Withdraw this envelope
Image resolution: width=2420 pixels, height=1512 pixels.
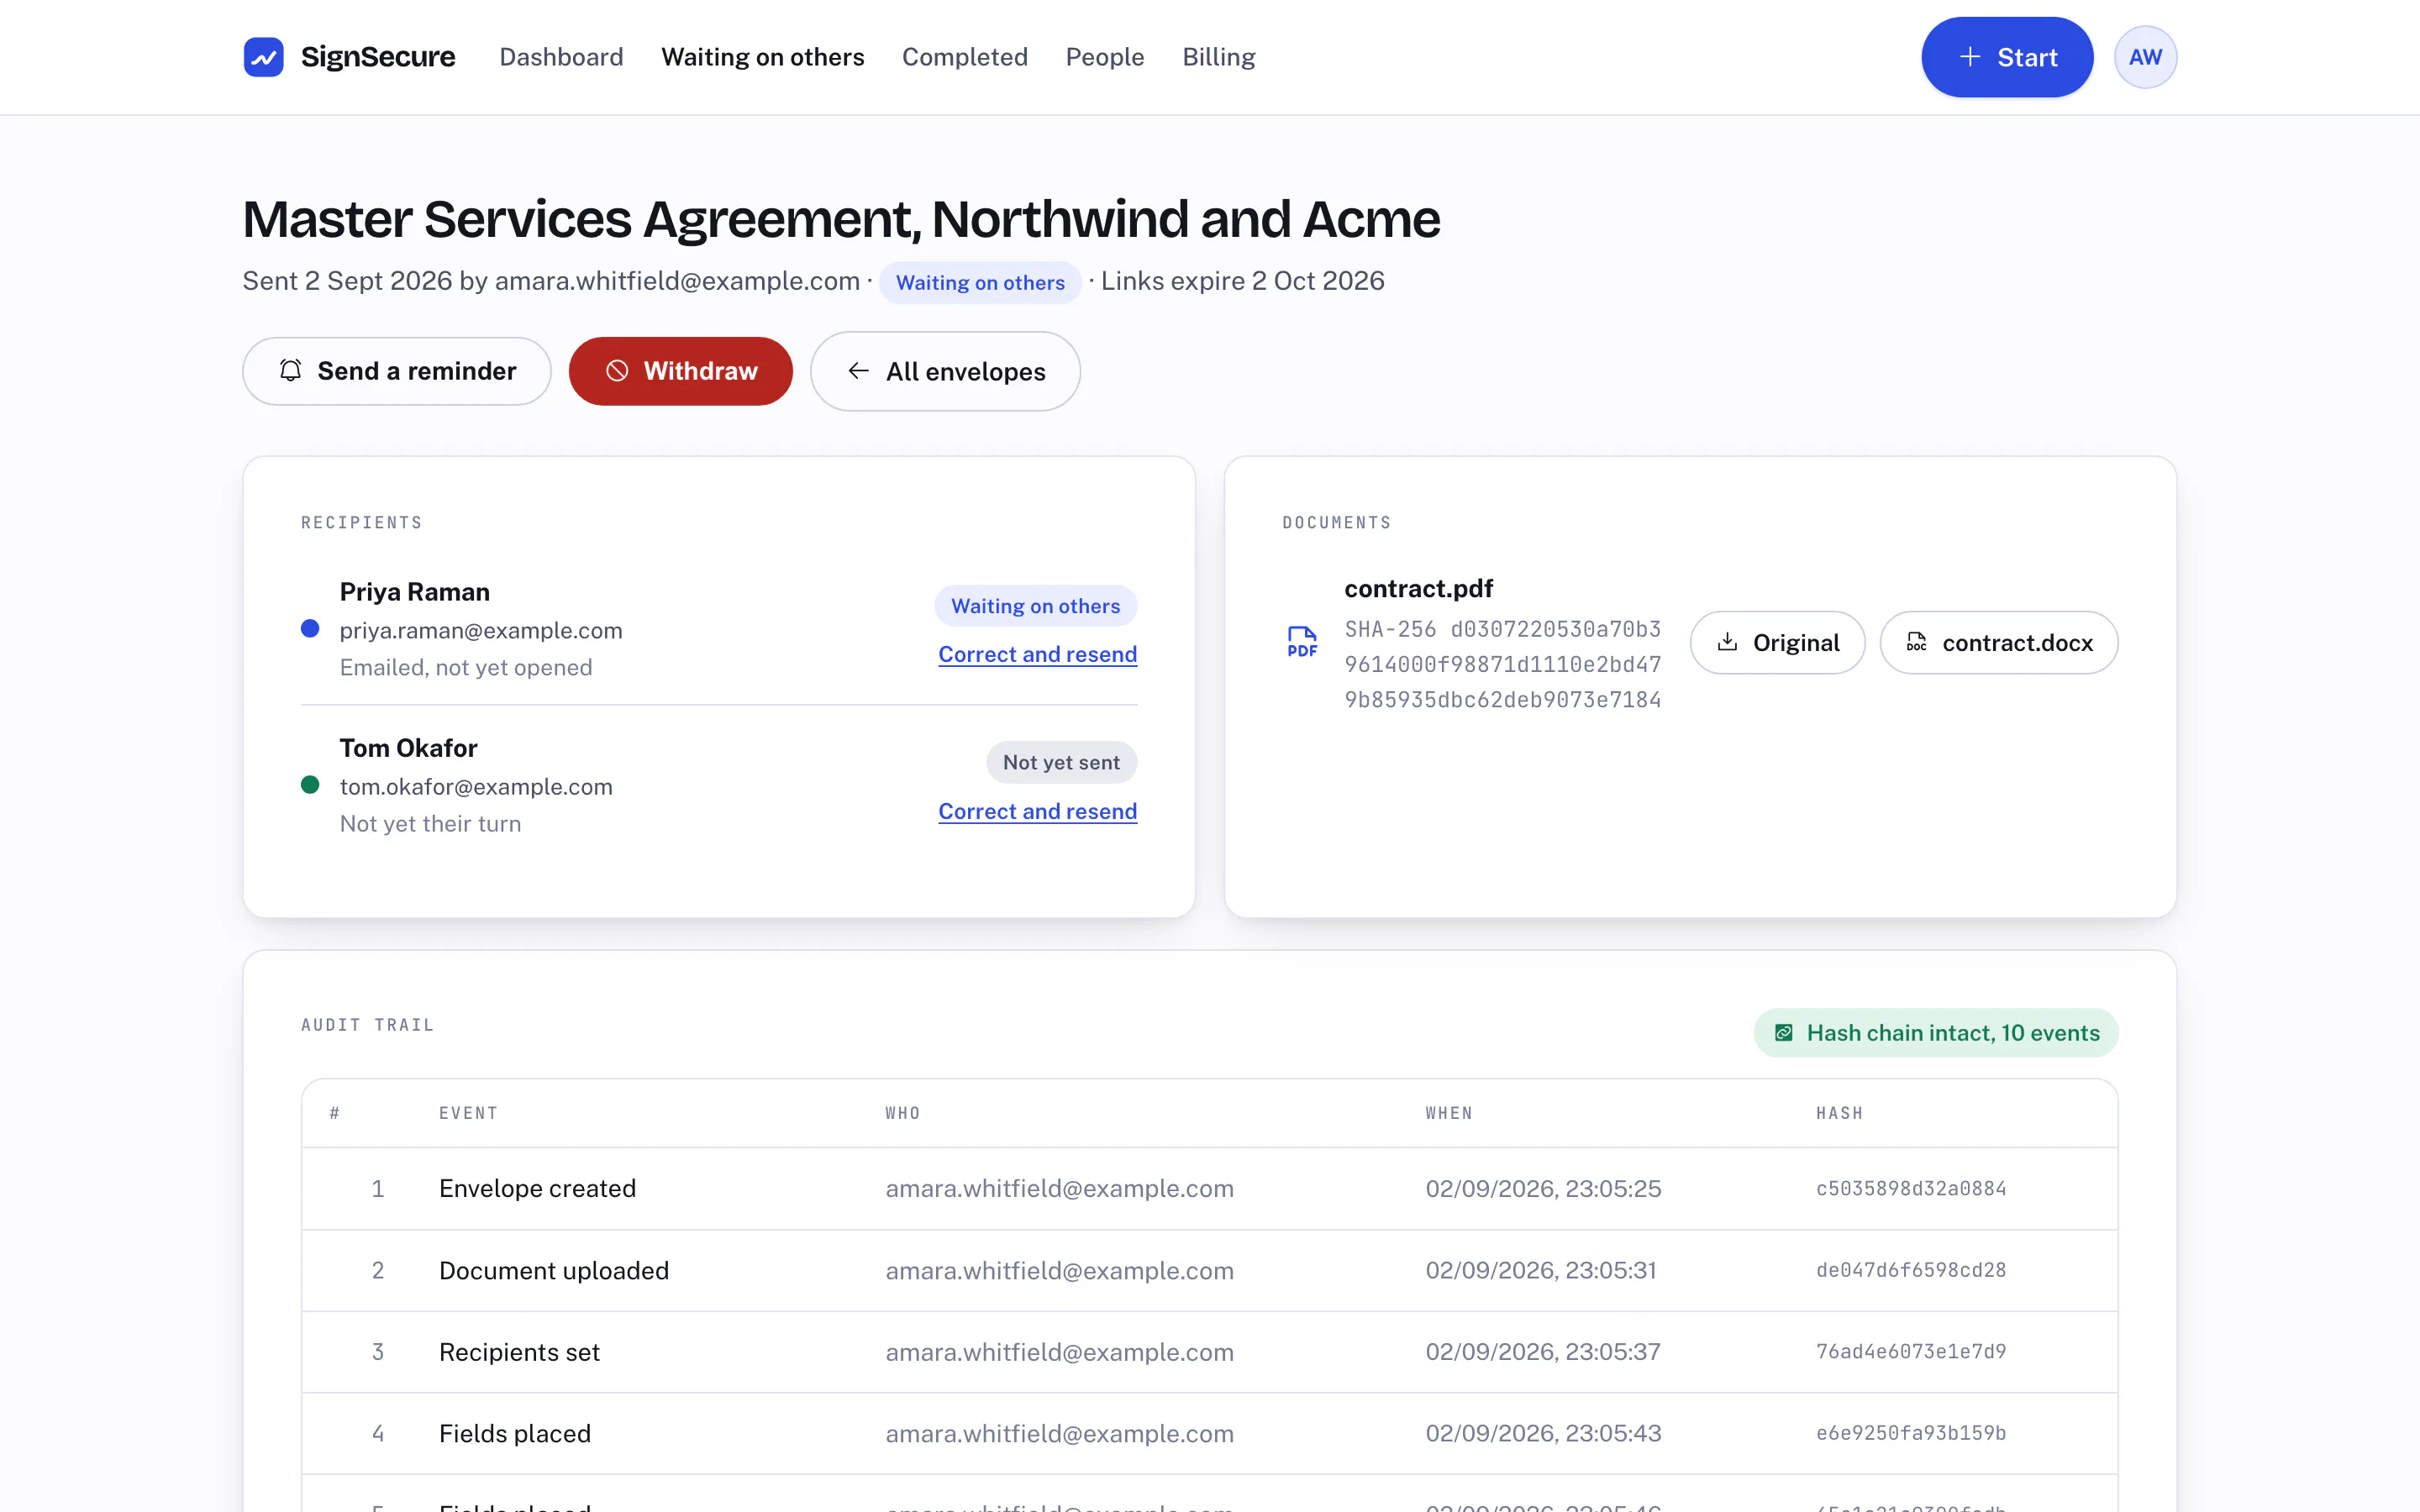tap(681, 371)
